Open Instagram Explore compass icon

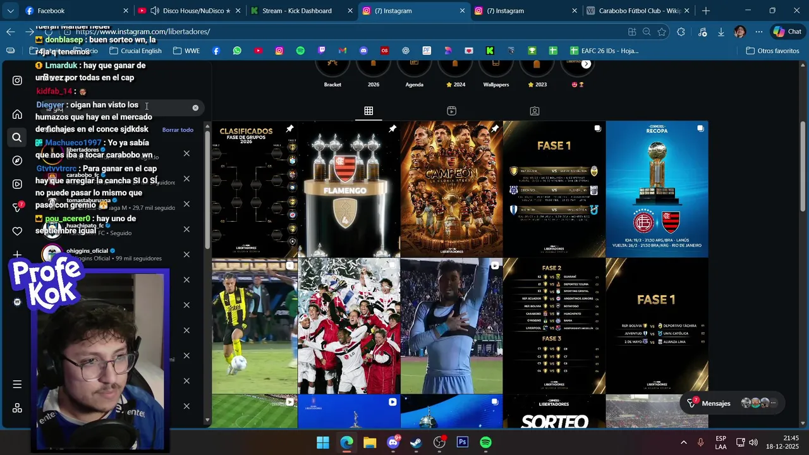pyautogui.click(x=17, y=161)
